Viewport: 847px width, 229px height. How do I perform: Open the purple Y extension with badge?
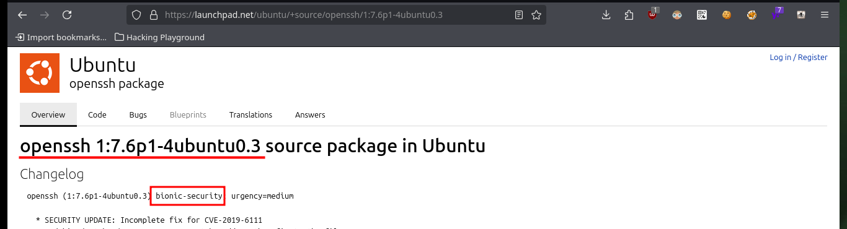[776, 14]
